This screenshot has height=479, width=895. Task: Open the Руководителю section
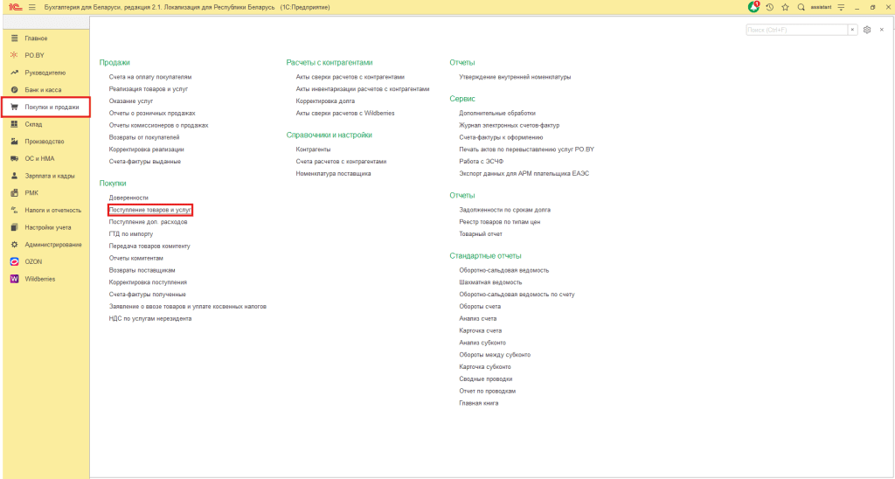point(45,73)
